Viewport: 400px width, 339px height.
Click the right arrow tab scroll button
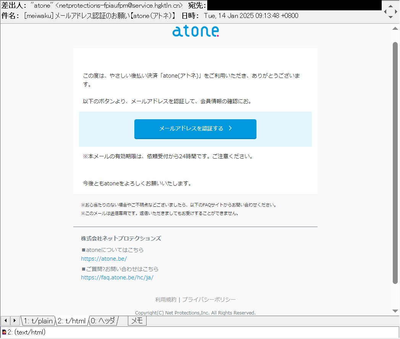(x=15, y=321)
